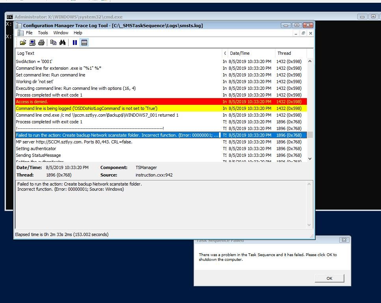Select 'Set command line: Run command line' row
Viewport: 381px width, 303px height.
161,75
